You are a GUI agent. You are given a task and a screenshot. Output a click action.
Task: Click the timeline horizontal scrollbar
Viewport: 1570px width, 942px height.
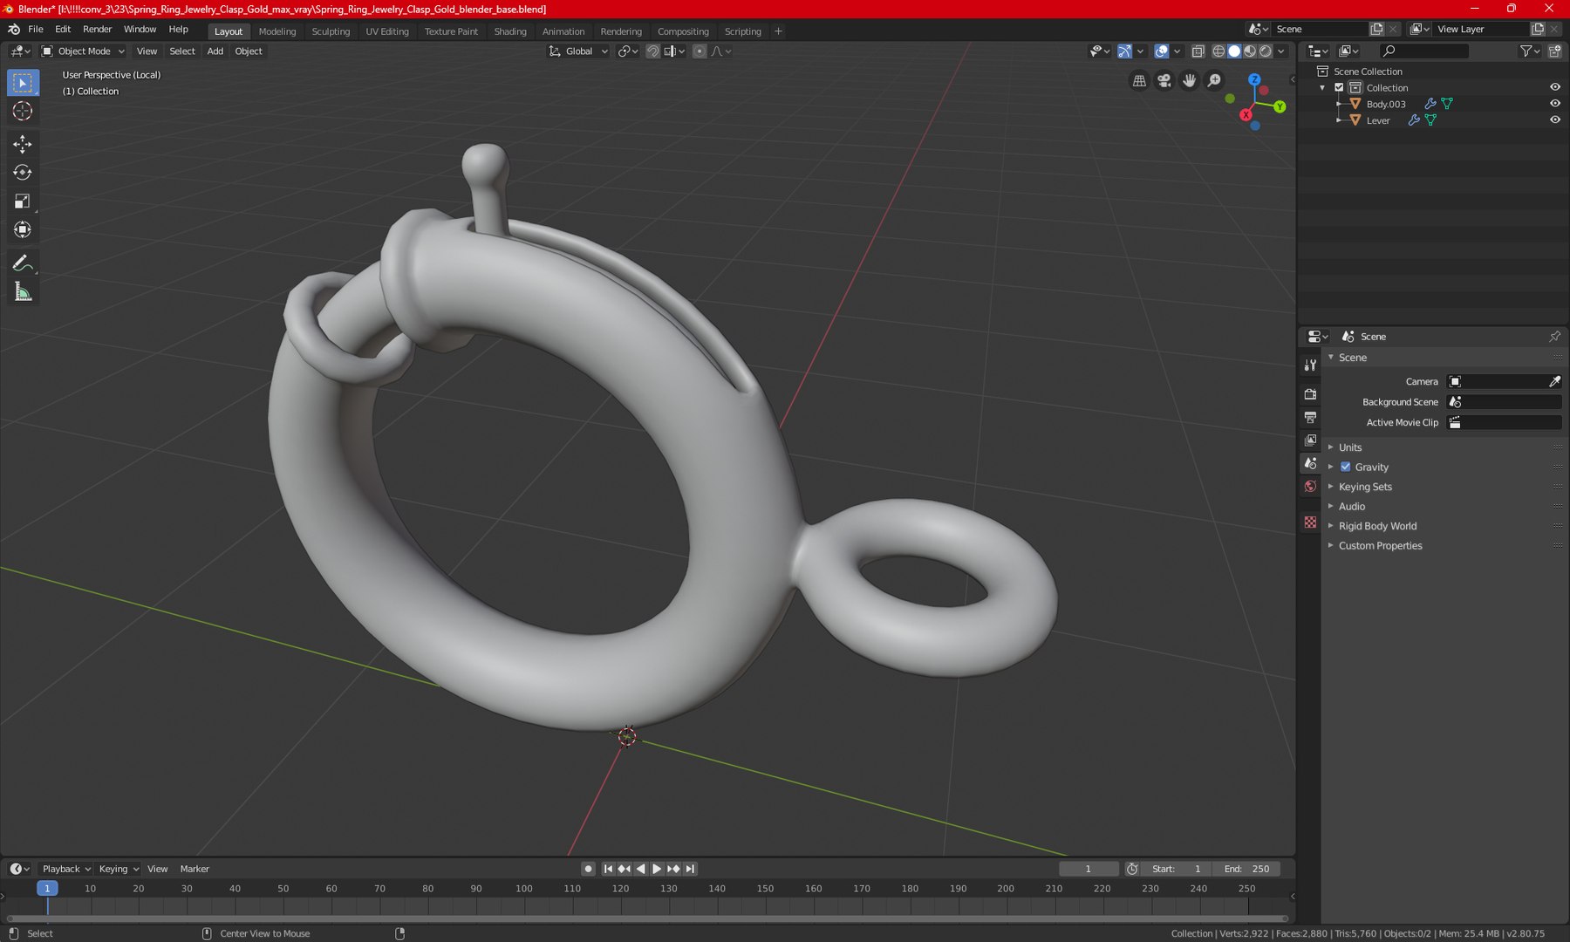pyautogui.click(x=647, y=918)
